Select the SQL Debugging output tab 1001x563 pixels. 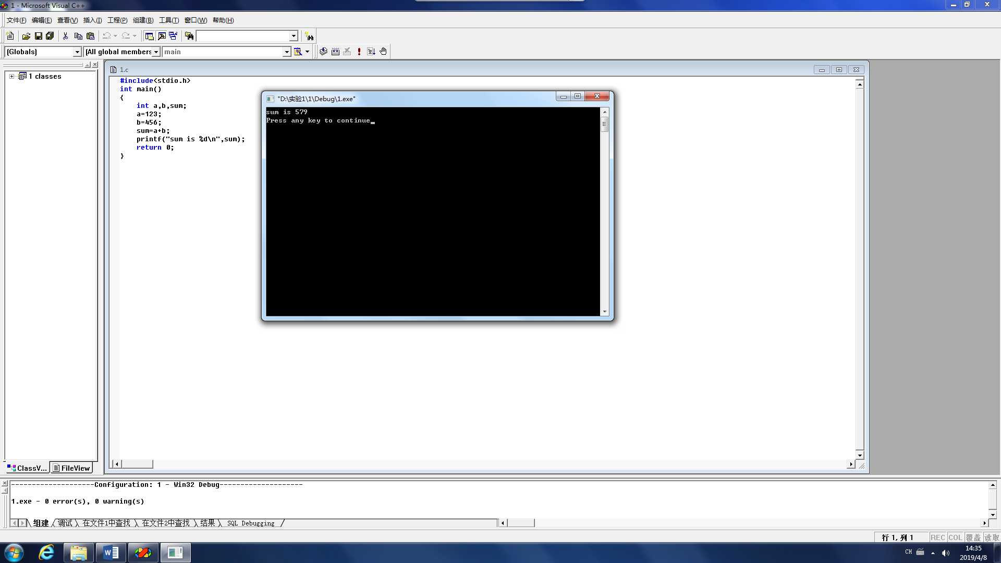pyautogui.click(x=251, y=523)
